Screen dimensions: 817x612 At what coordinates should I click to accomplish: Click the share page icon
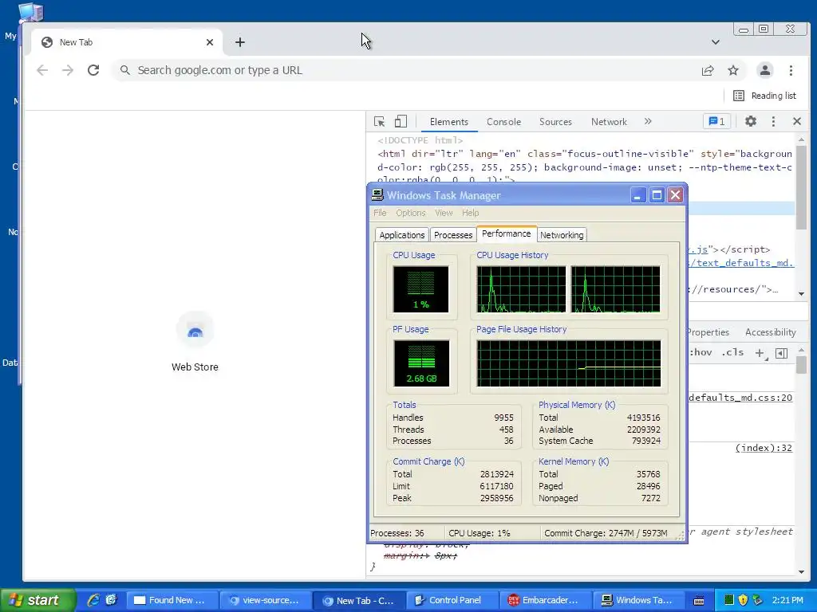point(708,70)
